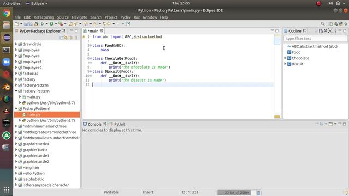
Task: Run the program with green Run button
Action: click(51, 24)
